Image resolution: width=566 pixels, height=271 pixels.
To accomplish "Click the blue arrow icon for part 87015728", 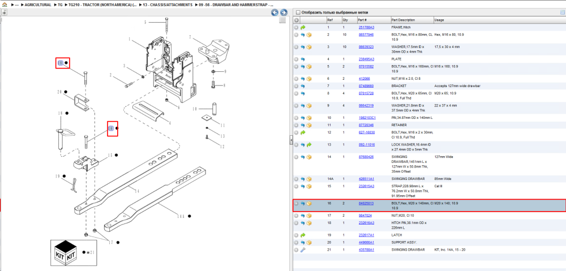I will click(x=303, y=94).
